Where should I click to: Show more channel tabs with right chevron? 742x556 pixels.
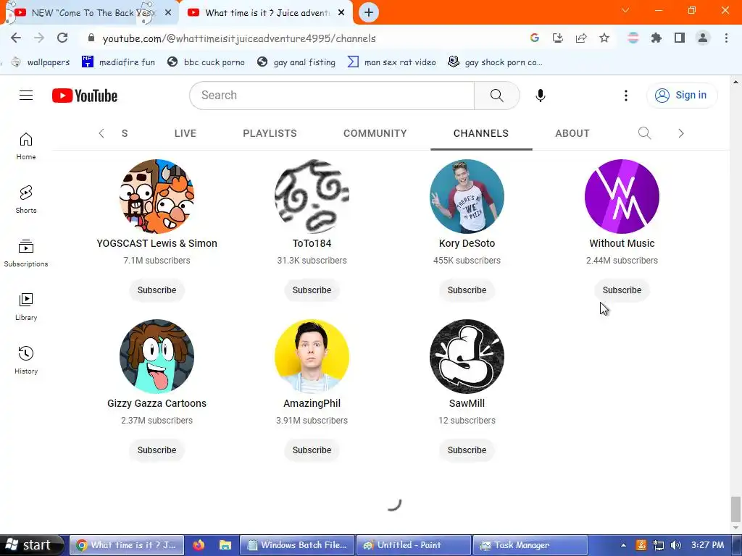[x=681, y=133]
